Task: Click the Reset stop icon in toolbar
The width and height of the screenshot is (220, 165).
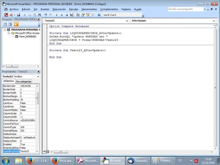Action: 66,15
